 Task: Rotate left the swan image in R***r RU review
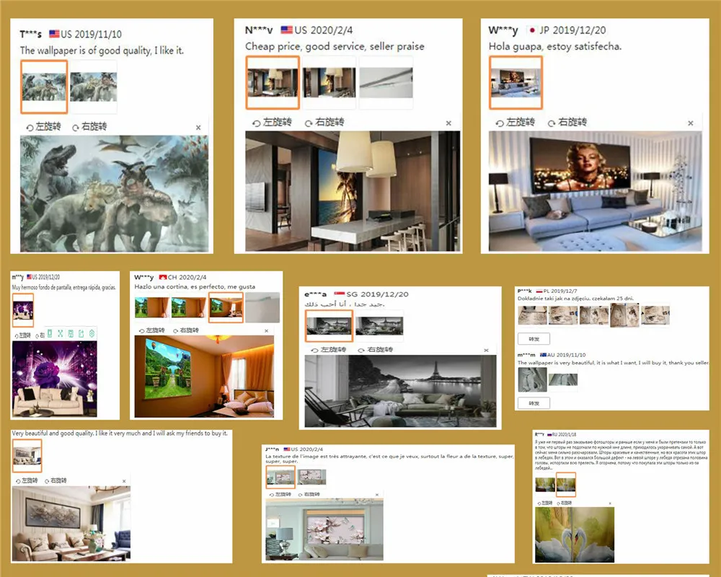545,503
